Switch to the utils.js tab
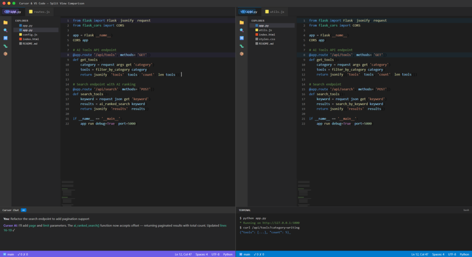The height and width of the screenshot is (257, 472). click(275, 11)
